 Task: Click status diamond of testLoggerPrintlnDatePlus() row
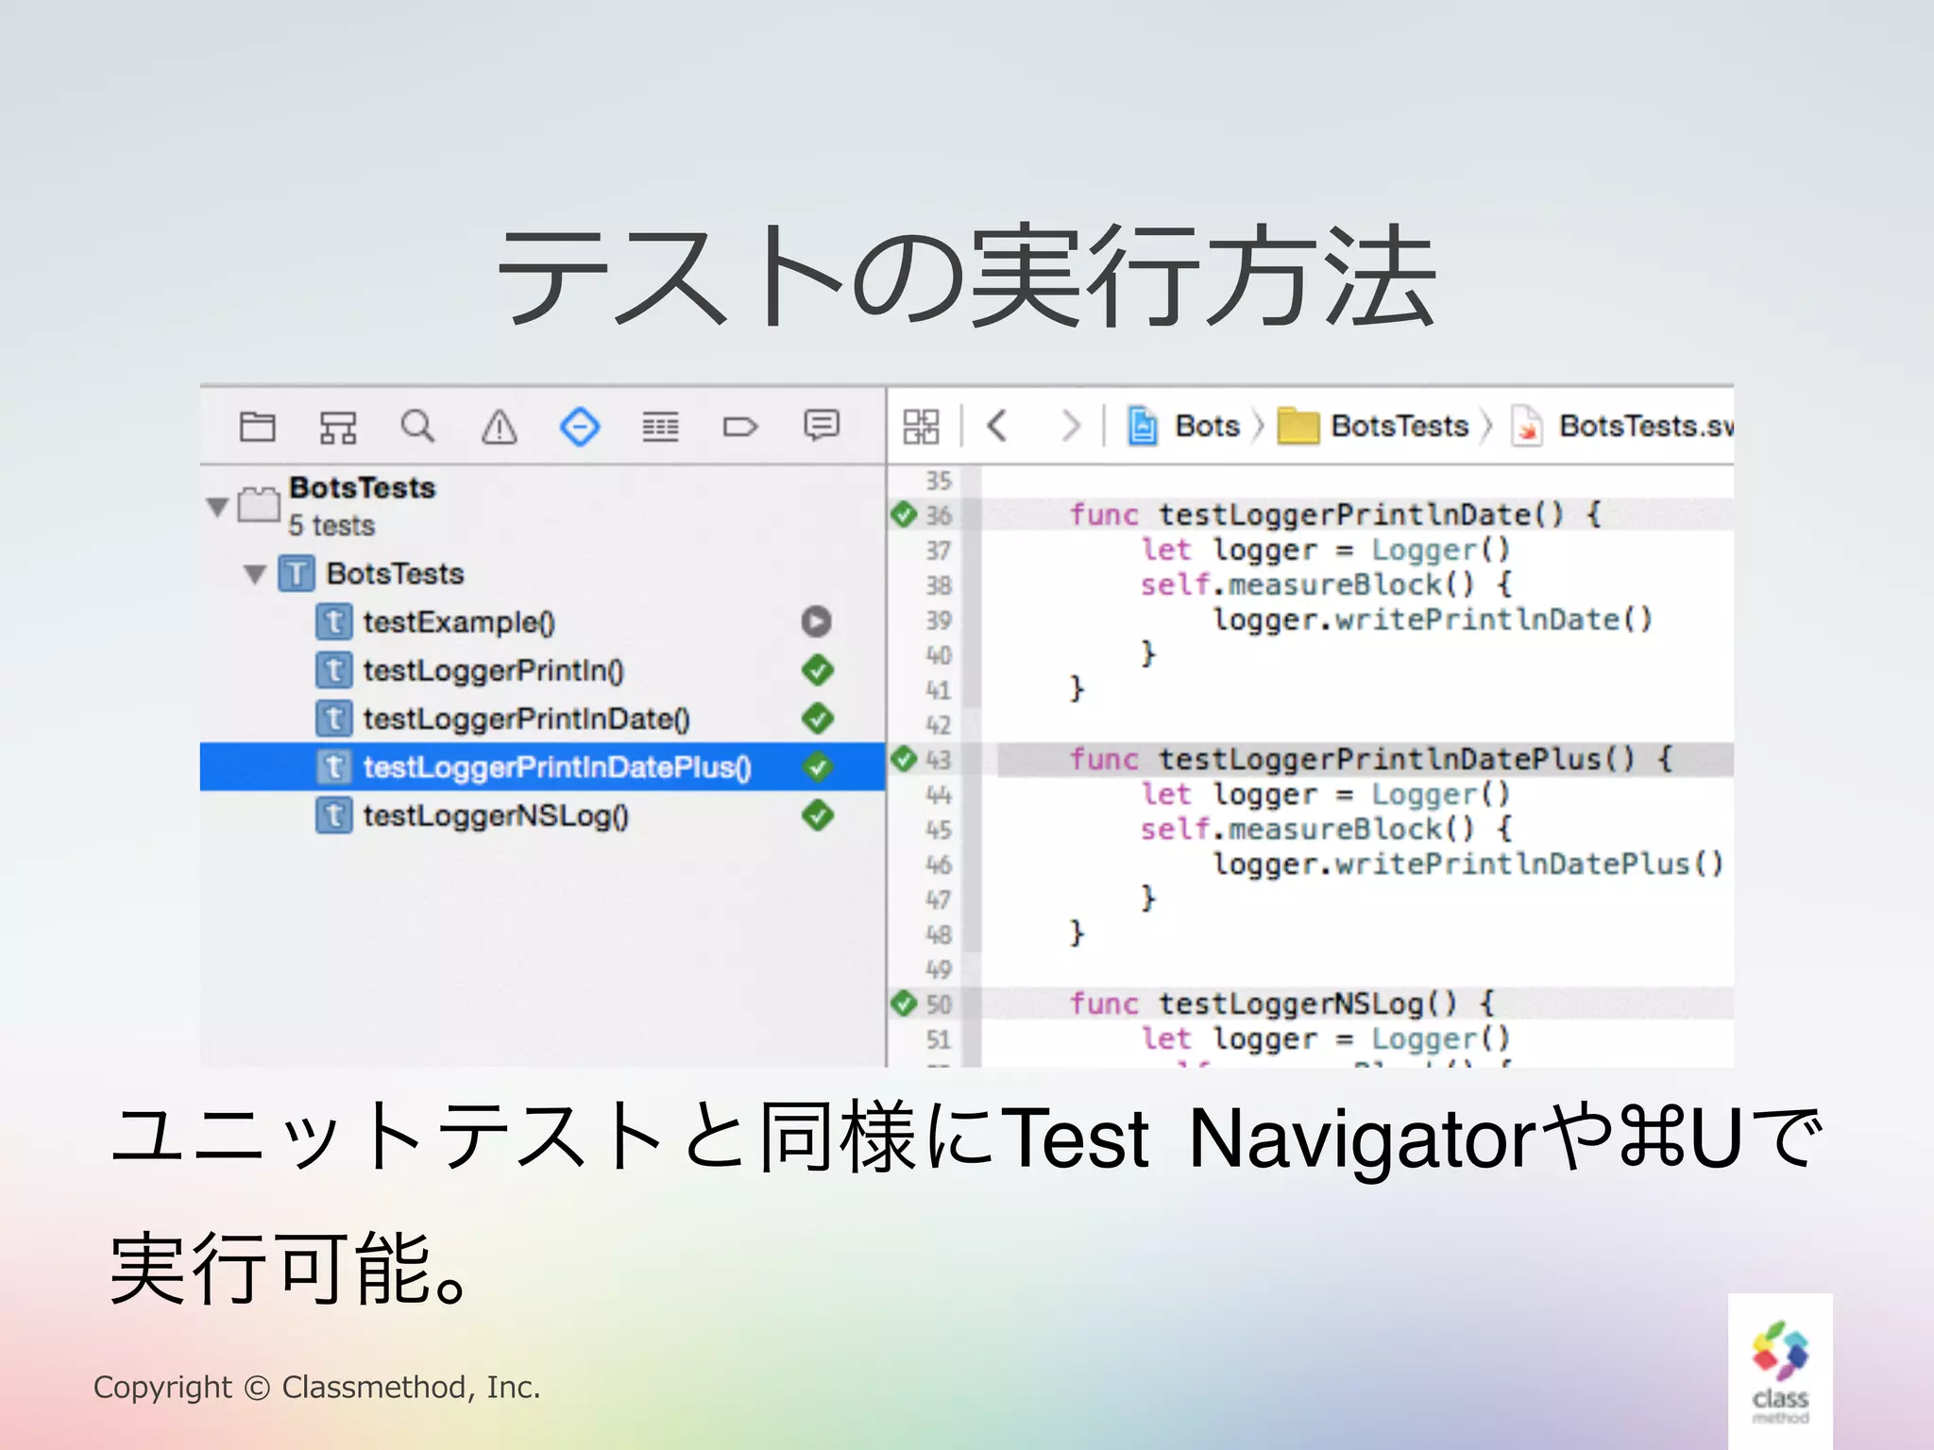click(818, 767)
